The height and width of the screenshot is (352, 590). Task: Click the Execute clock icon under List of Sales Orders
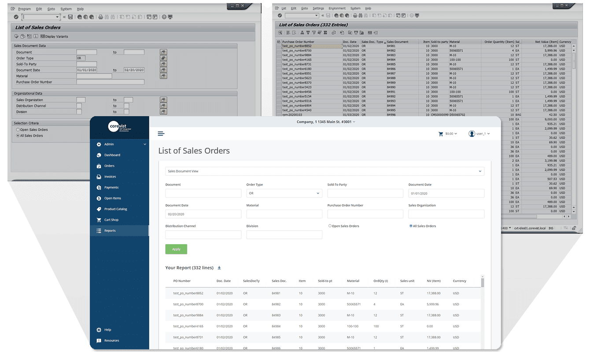(16, 36)
